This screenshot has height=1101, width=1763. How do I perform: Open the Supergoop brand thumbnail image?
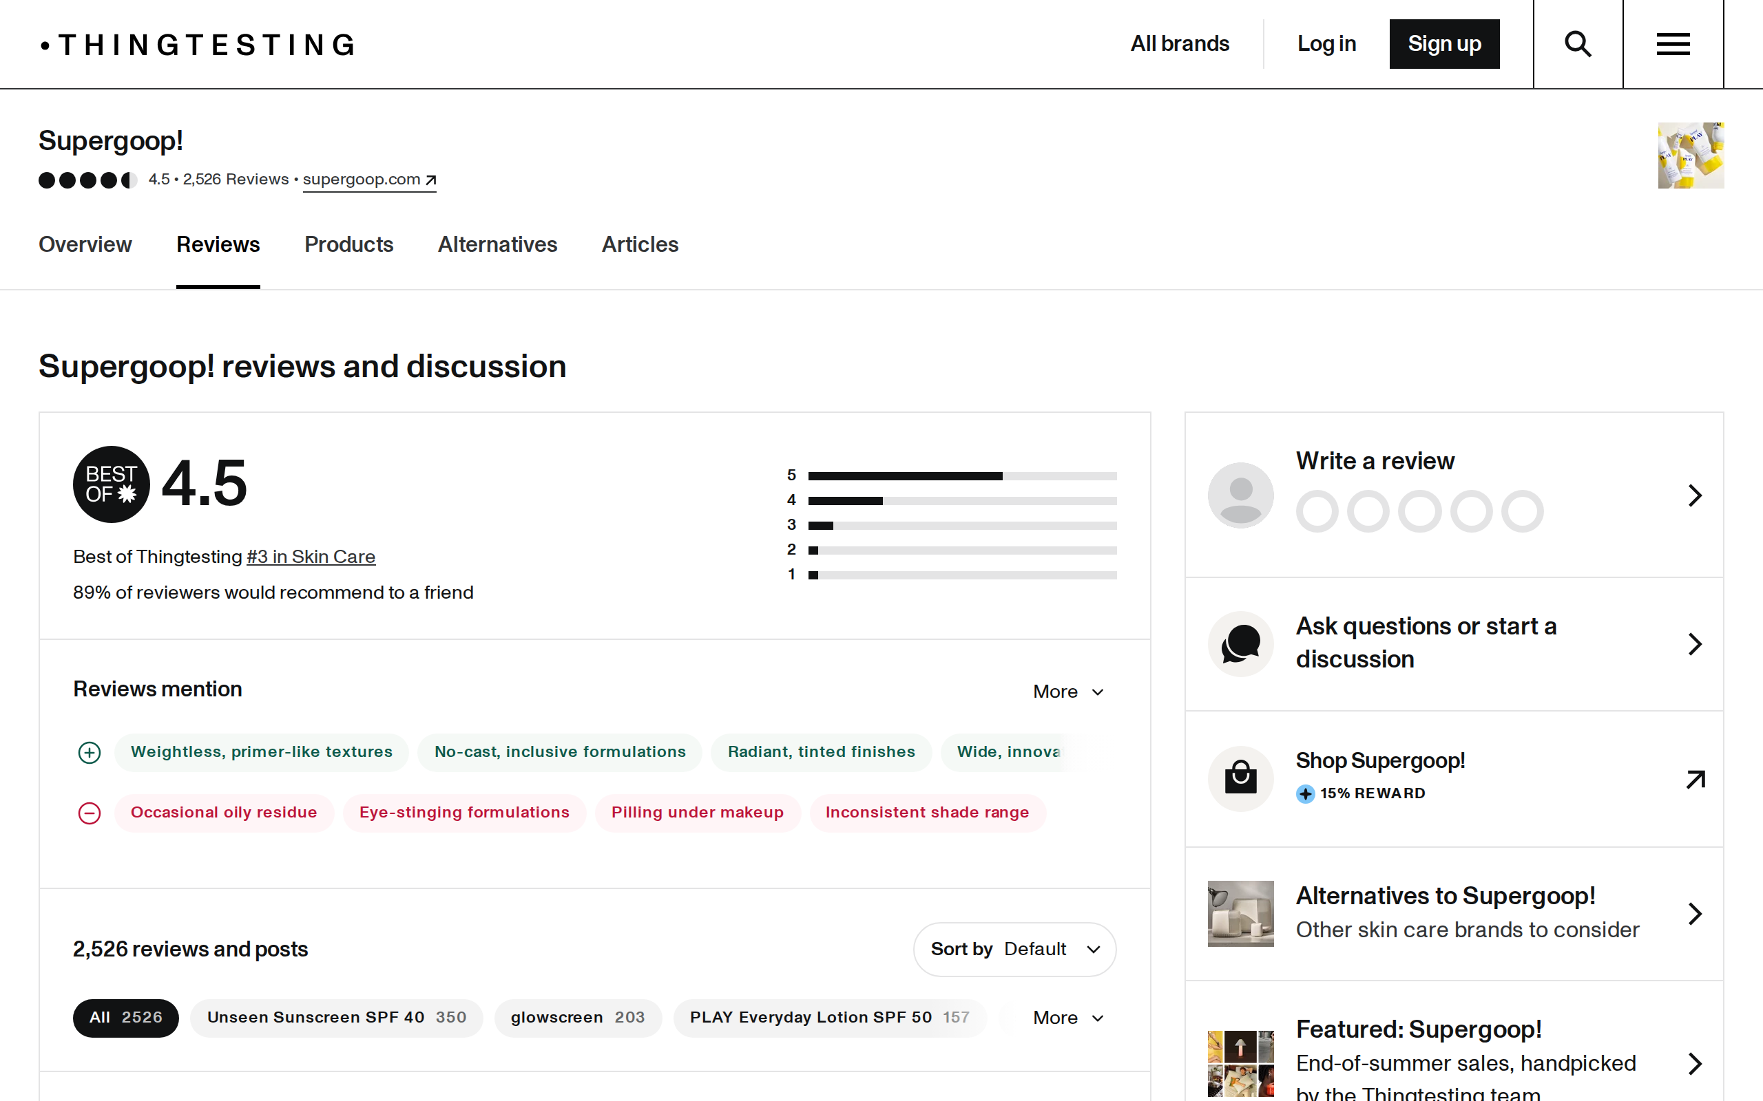(1691, 155)
